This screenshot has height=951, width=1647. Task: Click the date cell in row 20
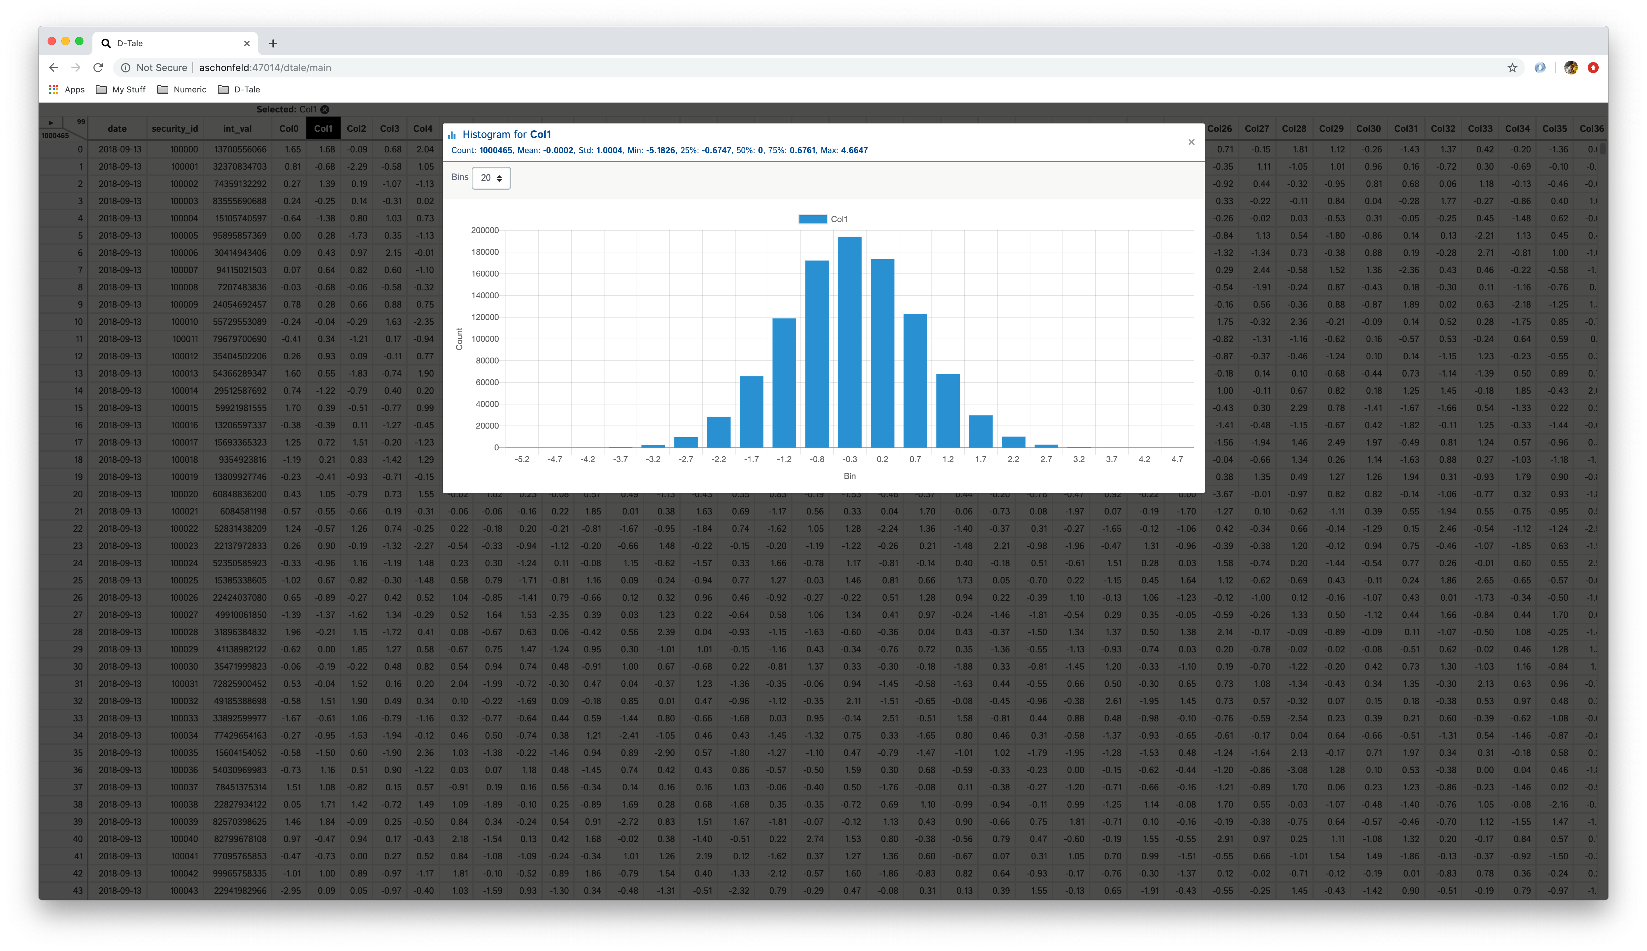(x=118, y=494)
